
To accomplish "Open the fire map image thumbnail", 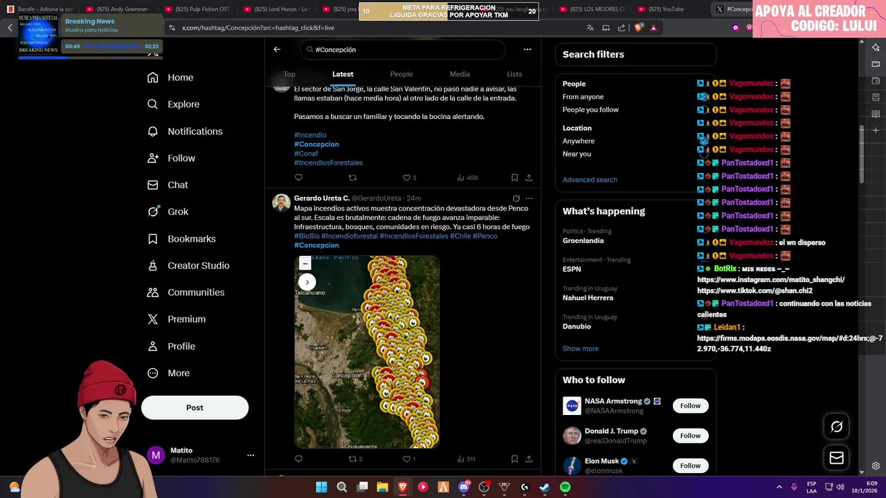I will click(367, 352).
